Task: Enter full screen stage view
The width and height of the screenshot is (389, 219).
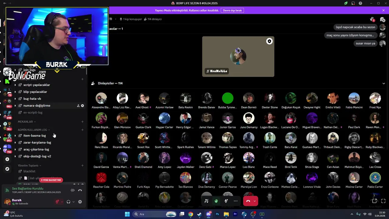Action: [383, 201]
